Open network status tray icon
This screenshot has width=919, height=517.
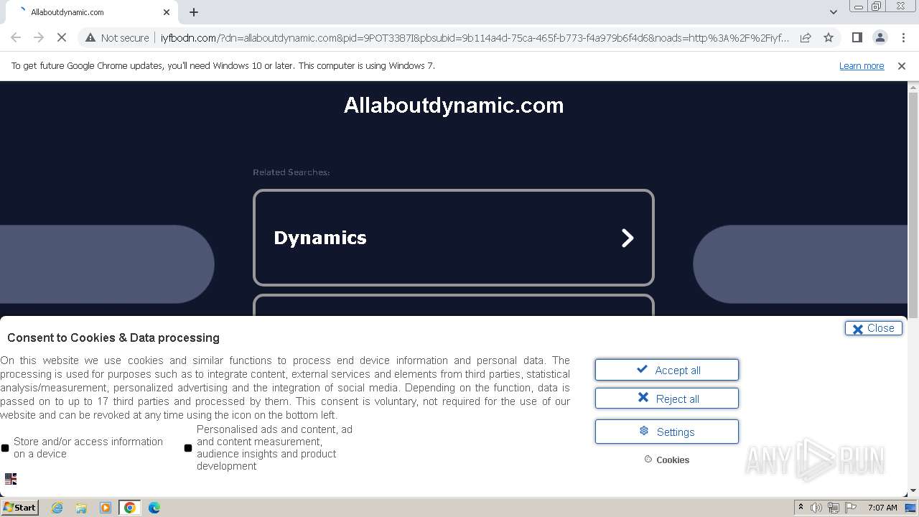[x=834, y=508]
